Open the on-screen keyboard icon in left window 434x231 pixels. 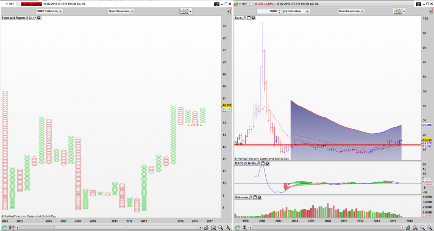click(x=217, y=4)
